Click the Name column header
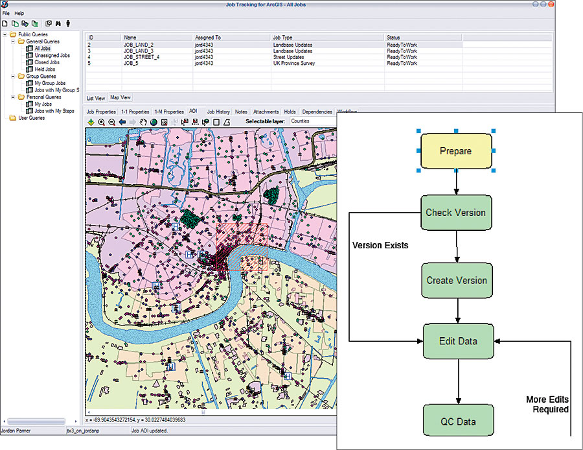 (157, 38)
